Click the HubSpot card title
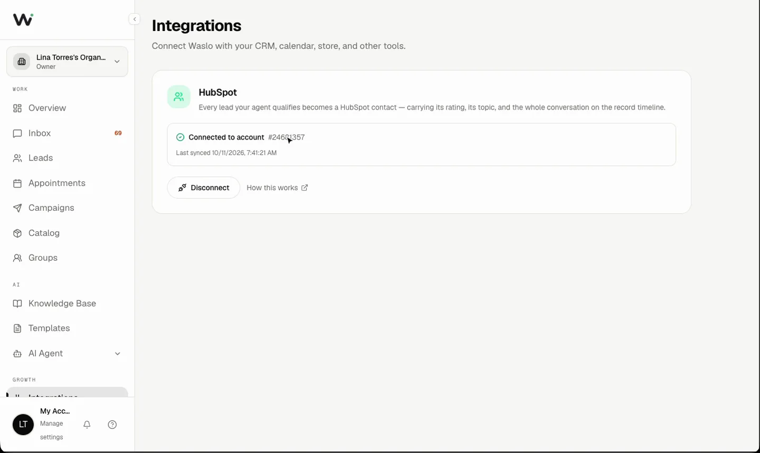 tap(218, 93)
